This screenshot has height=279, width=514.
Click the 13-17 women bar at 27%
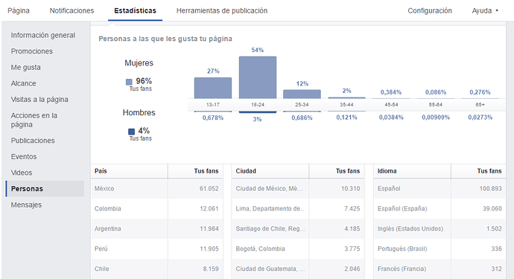213,88
